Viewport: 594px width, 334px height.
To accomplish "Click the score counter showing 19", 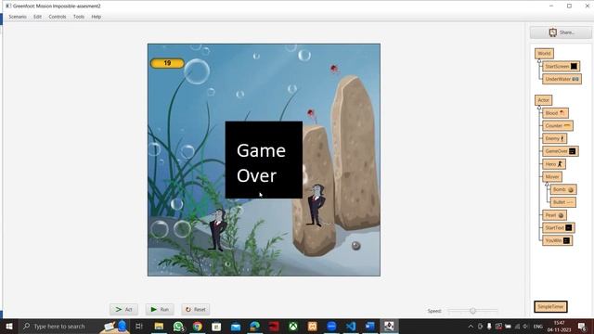I will (x=167, y=63).
